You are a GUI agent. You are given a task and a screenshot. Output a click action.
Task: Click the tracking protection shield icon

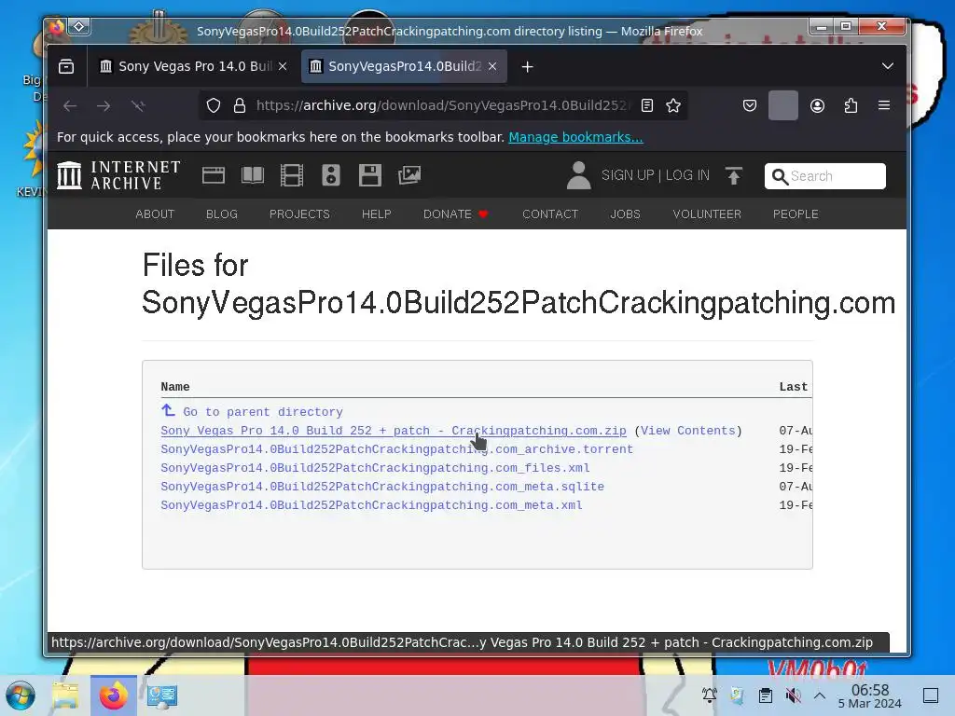click(x=214, y=105)
